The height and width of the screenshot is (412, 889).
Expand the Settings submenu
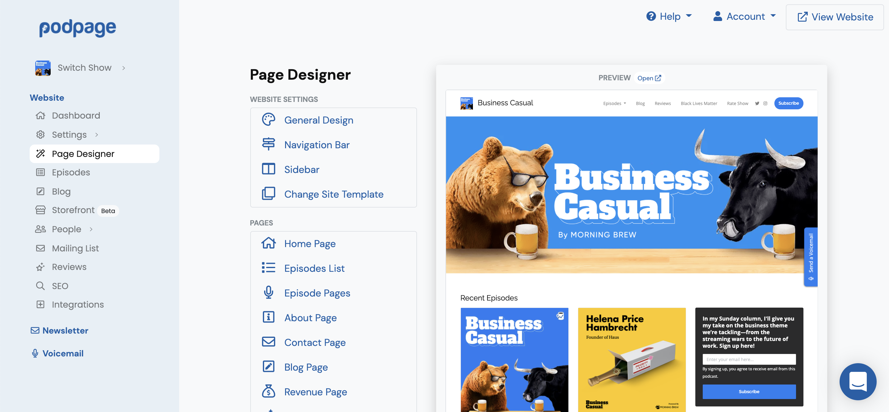click(x=96, y=135)
